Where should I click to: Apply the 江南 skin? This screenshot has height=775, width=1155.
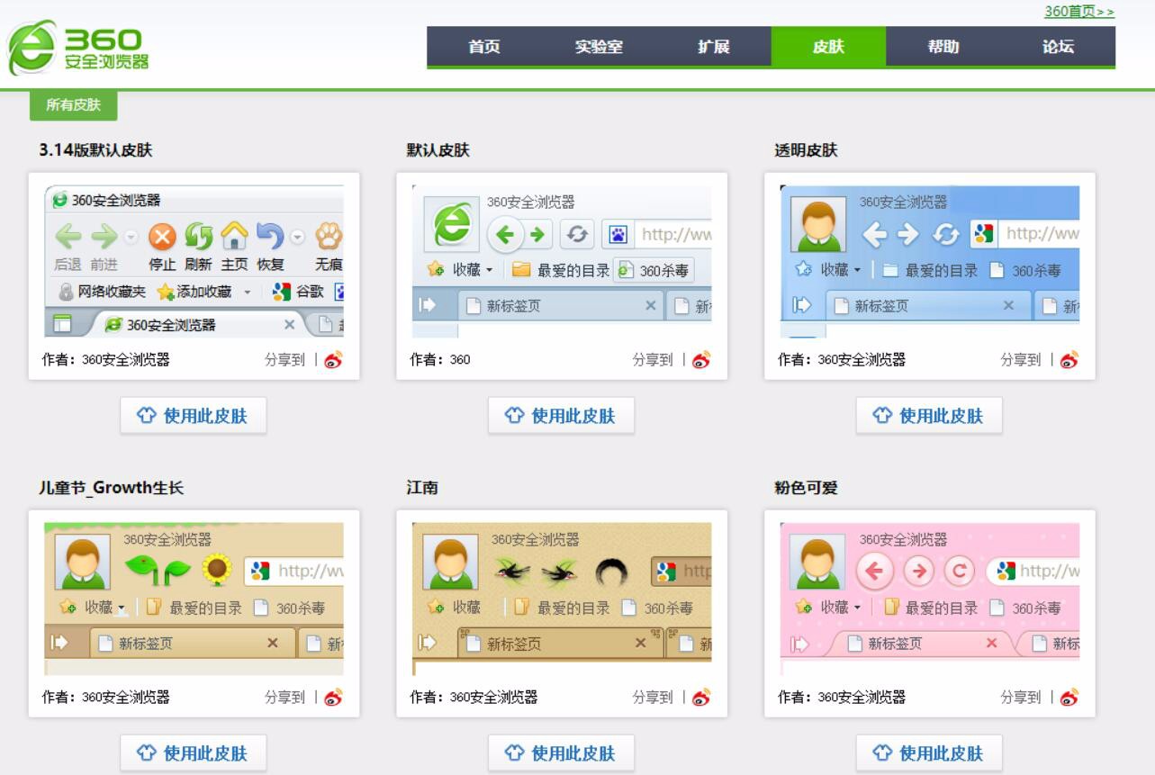point(561,753)
